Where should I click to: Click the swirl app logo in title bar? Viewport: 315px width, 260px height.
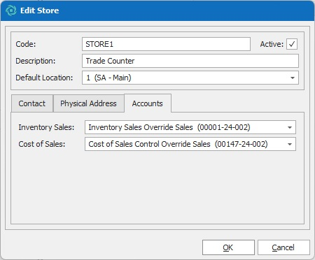[11, 10]
